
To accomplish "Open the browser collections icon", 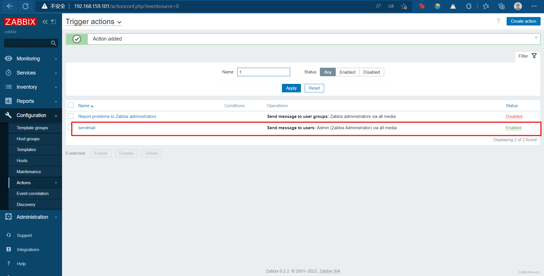I will click(501, 6).
